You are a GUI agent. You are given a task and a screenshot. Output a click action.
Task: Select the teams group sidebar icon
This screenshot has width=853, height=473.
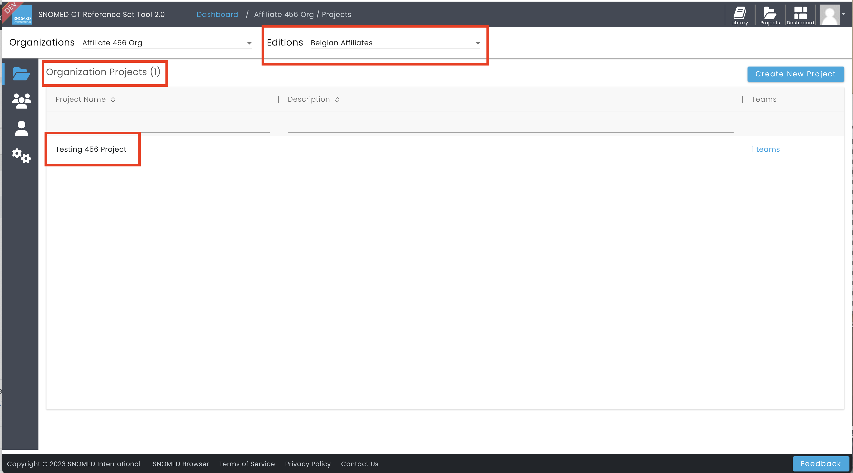point(22,101)
